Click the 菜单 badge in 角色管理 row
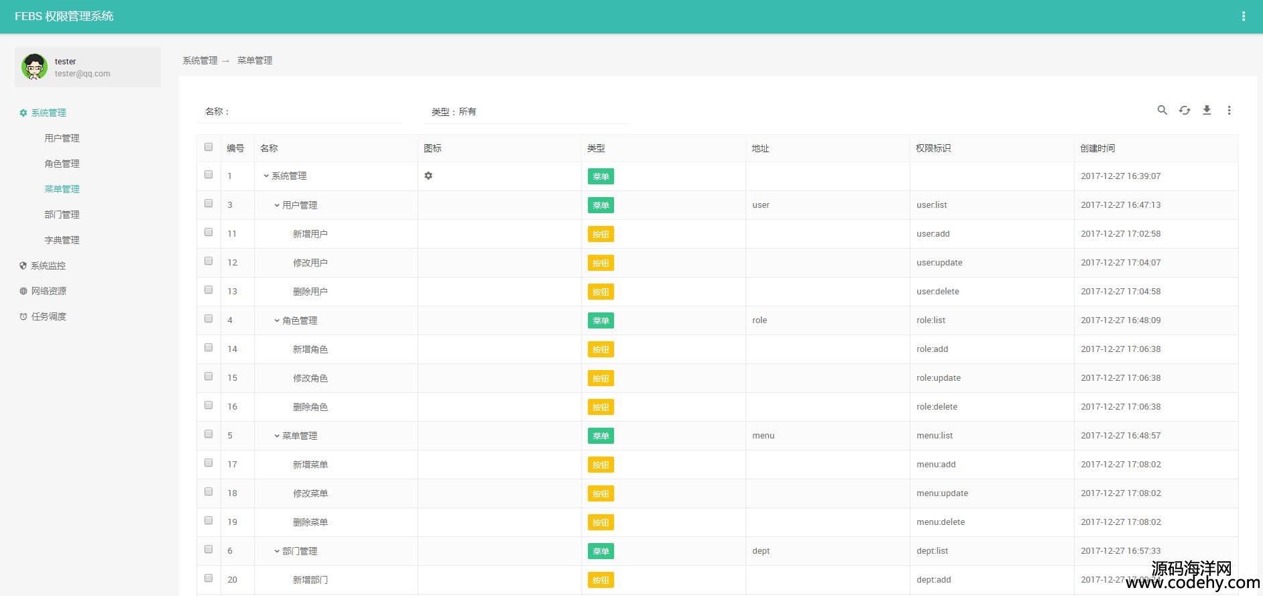The height and width of the screenshot is (596, 1263). click(x=601, y=320)
